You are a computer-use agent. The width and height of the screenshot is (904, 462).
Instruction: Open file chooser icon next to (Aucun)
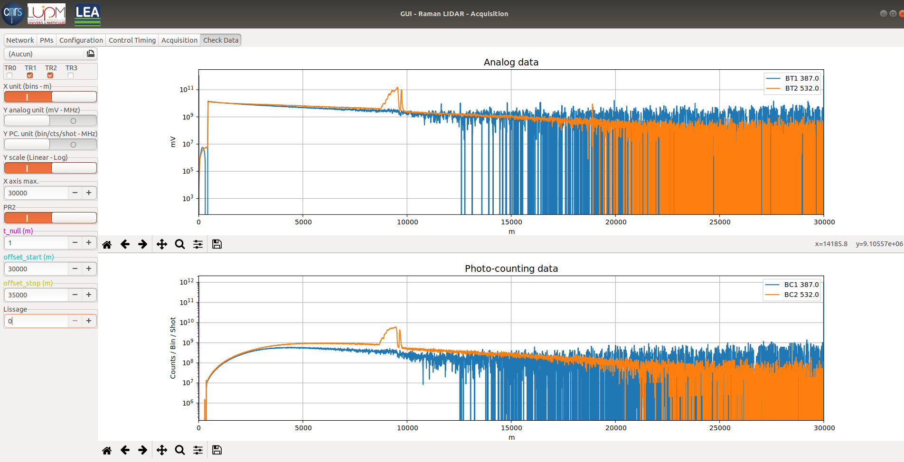tap(90, 54)
